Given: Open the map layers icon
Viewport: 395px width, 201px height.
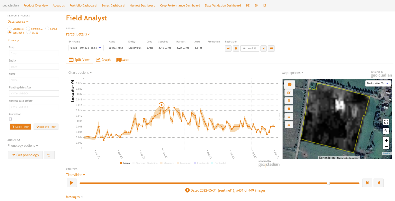Looking at the screenshot, I should coord(289,84).
